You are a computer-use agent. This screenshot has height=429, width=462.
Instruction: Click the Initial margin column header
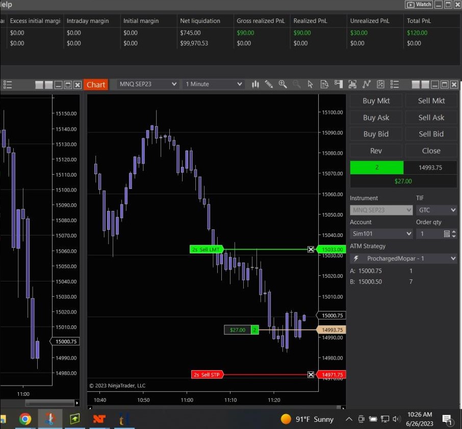click(x=141, y=21)
